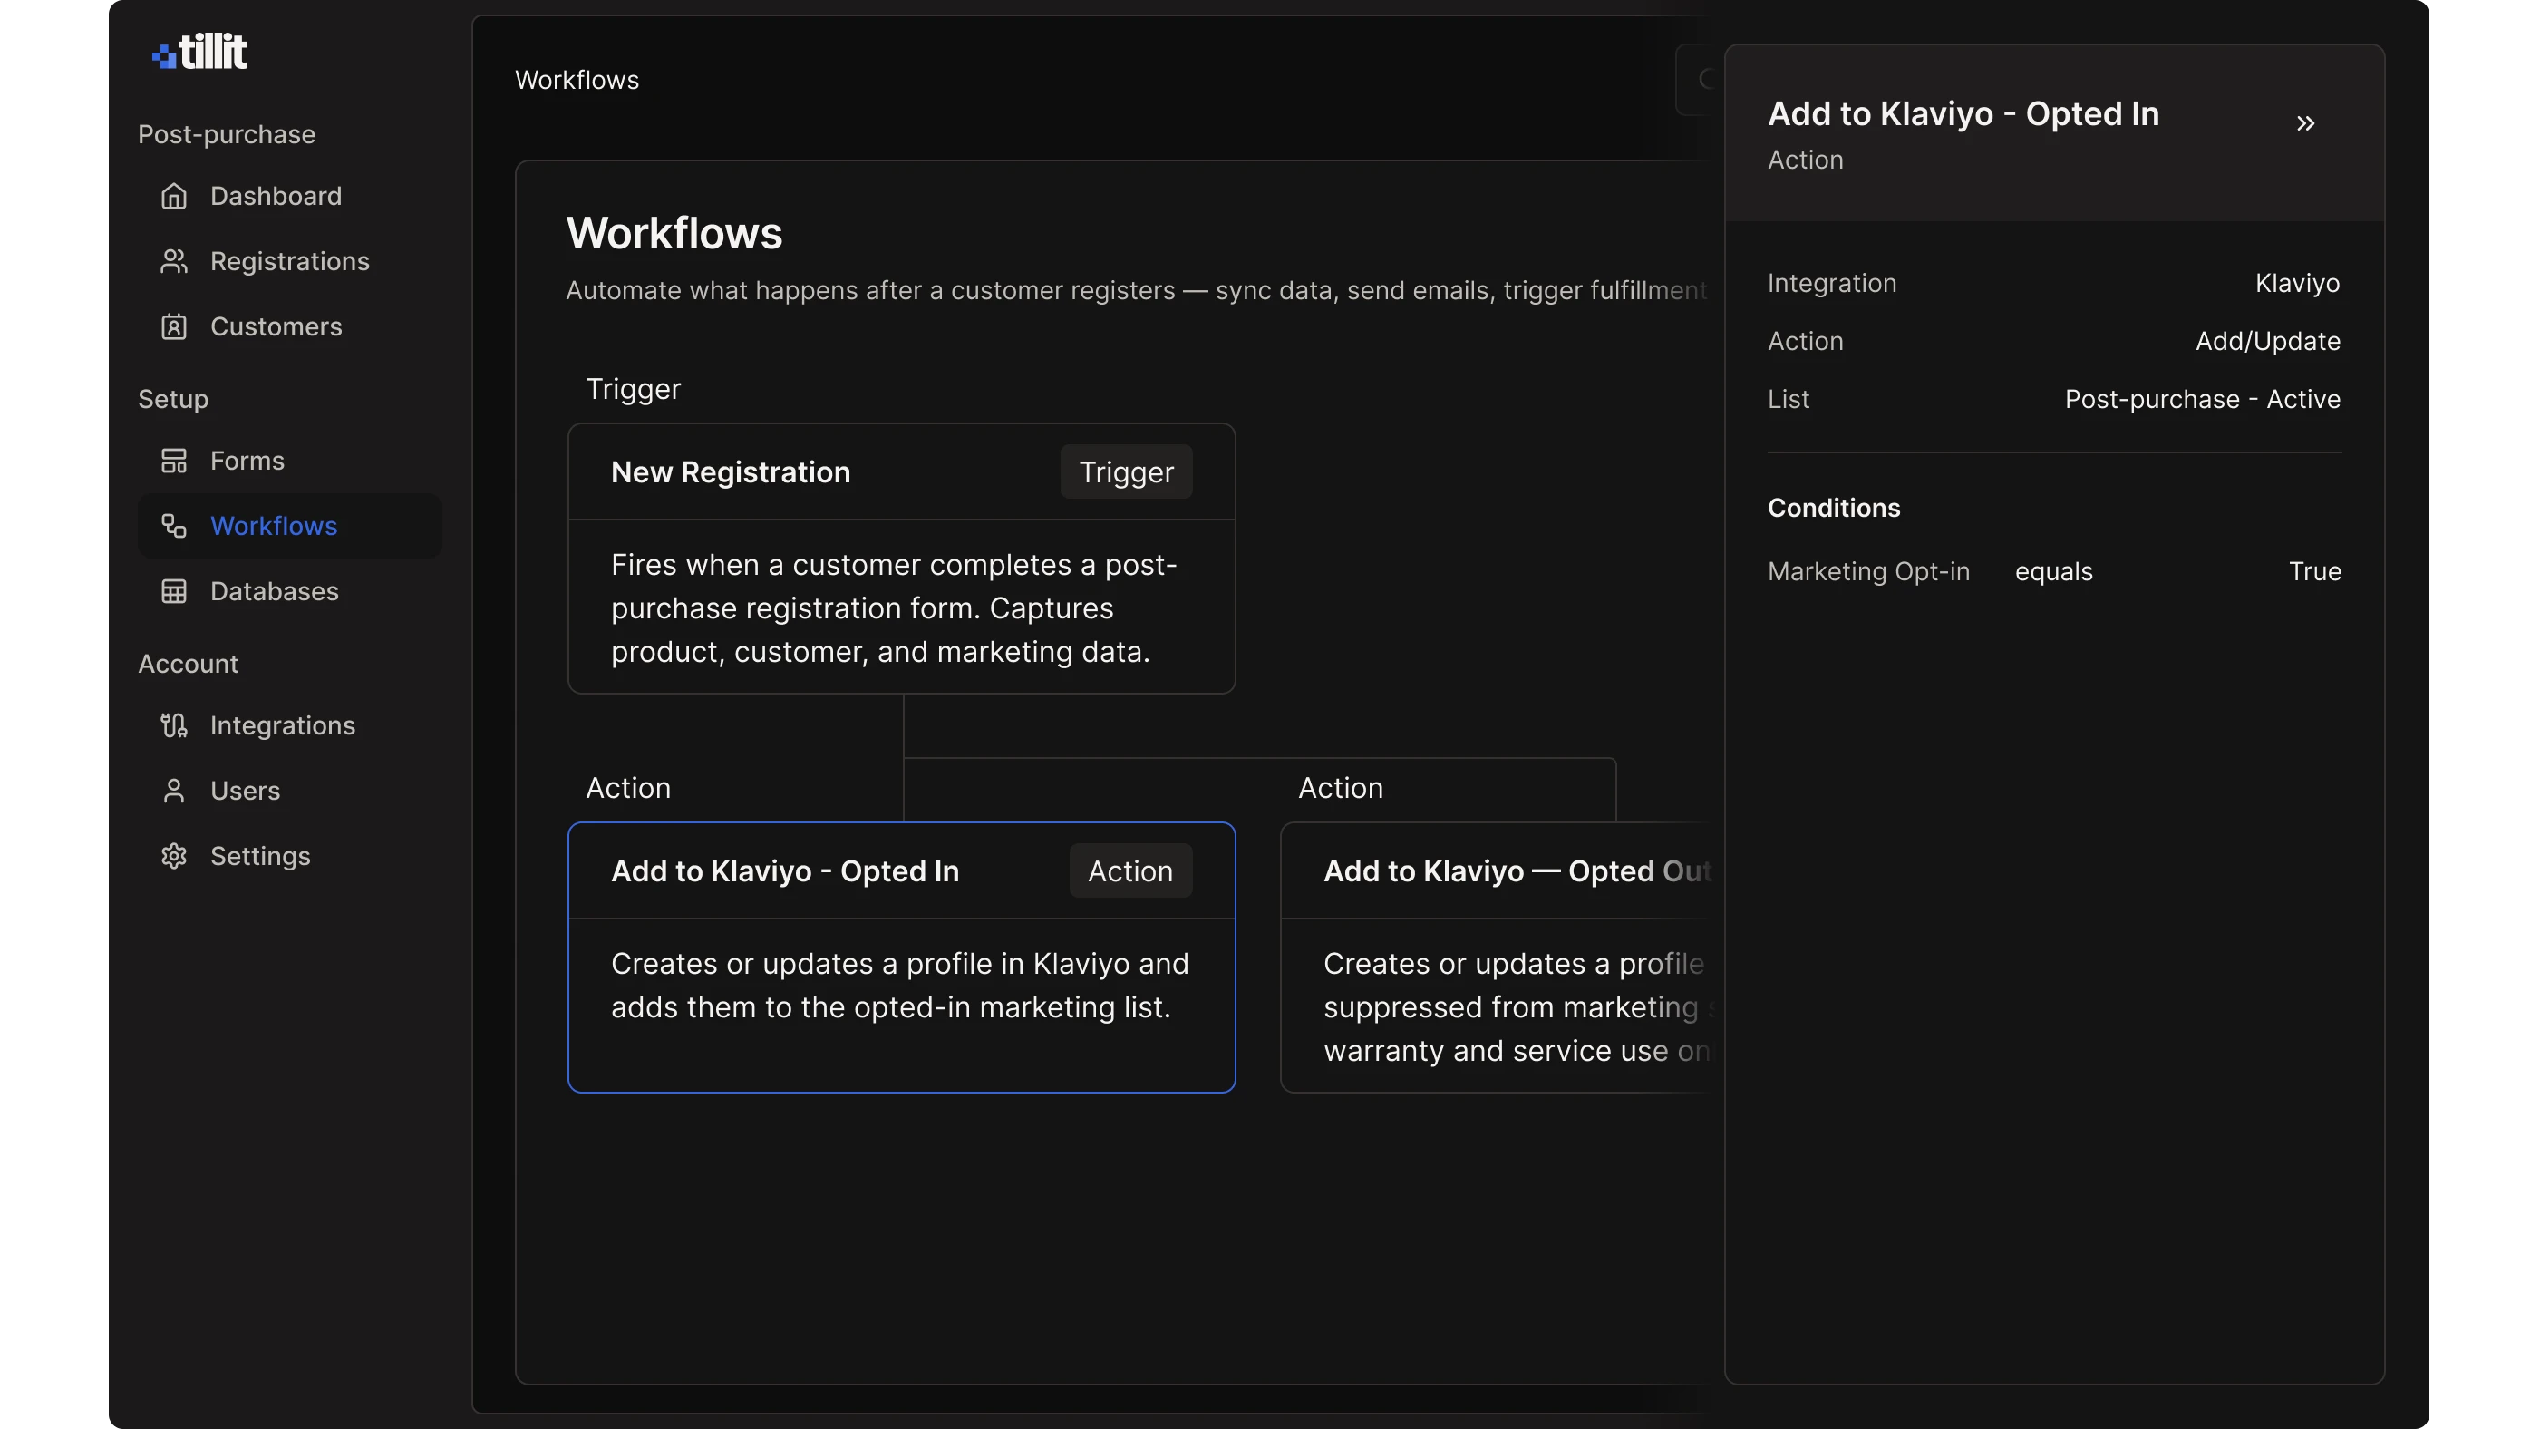The height and width of the screenshot is (1429, 2540).
Task: Click the Forms layout icon
Action: [x=173, y=461]
